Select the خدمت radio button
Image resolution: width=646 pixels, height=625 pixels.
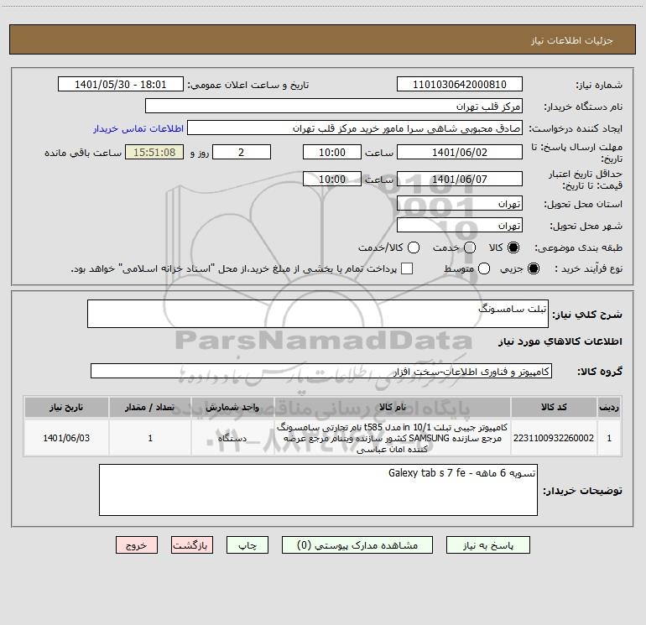point(470,247)
